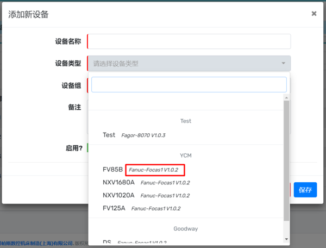
Task: Pick the NXV1020A option
Action: pos(118,195)
